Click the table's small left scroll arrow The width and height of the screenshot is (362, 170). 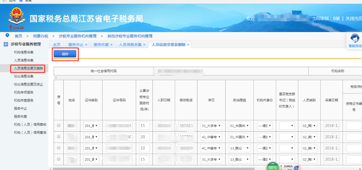click(x=55, y=77)
